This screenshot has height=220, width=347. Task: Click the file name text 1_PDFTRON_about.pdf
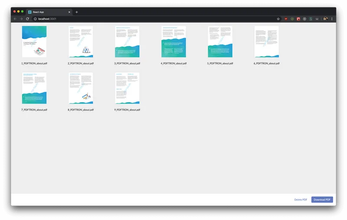(34, 63)
